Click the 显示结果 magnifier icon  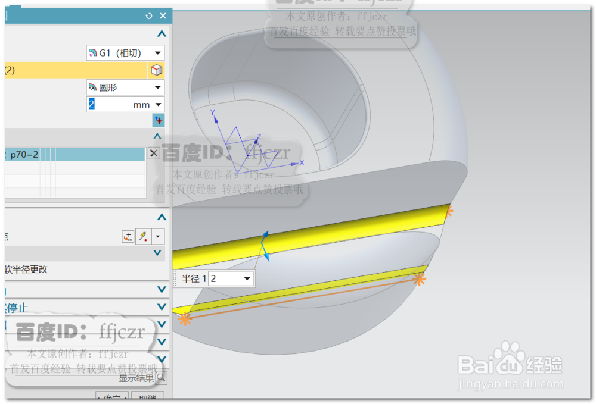tap(161, 378)
